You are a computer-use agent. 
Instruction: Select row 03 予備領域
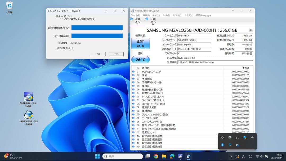pos(191,79)
